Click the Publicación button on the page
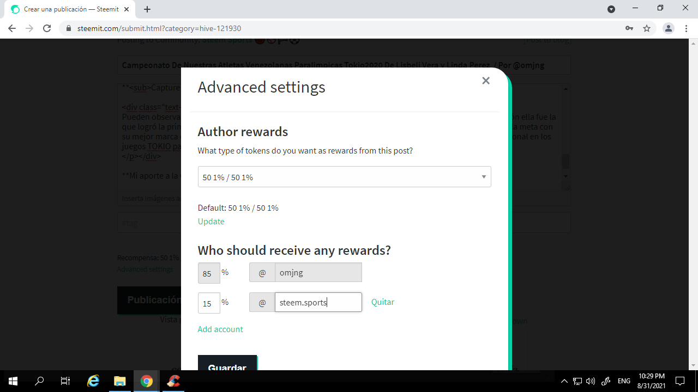The width and height of the screenshot is (698, 392). pyautogui.click(x=149, y=300)
